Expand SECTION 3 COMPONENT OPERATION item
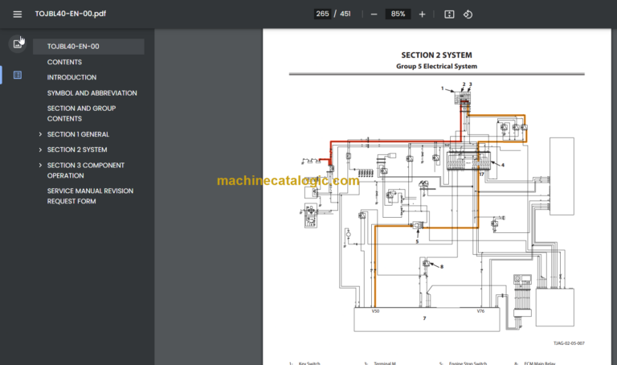The image size is (617, 365). click(40, 166)
